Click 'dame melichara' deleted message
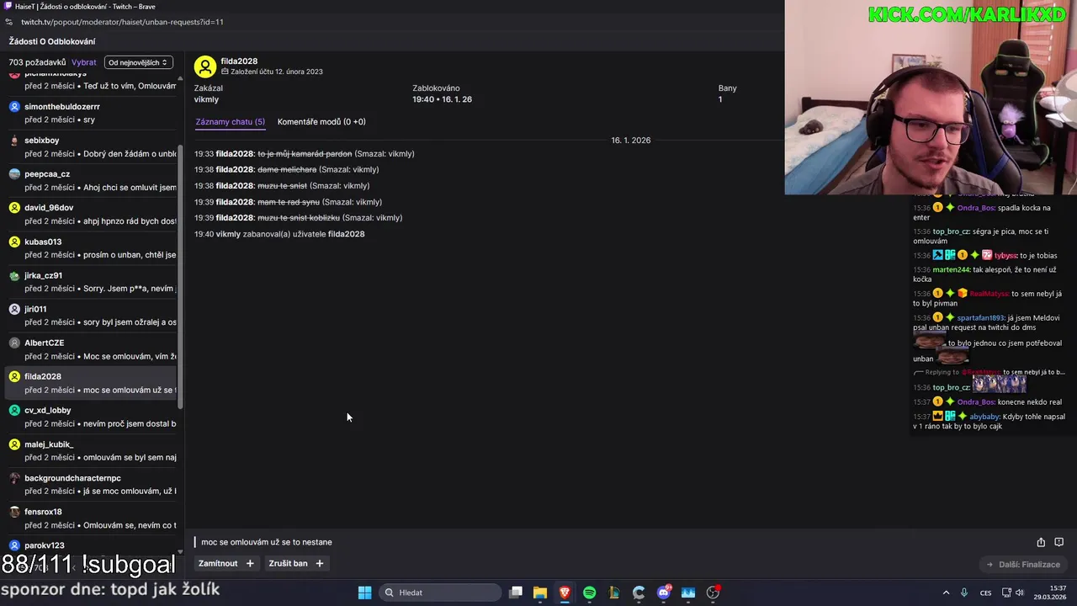 (x=287, y=170)
